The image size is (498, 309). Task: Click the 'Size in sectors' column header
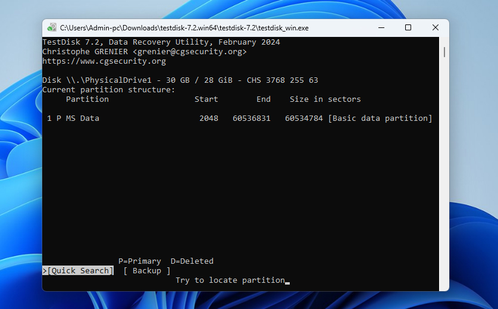tap(325, 99)
